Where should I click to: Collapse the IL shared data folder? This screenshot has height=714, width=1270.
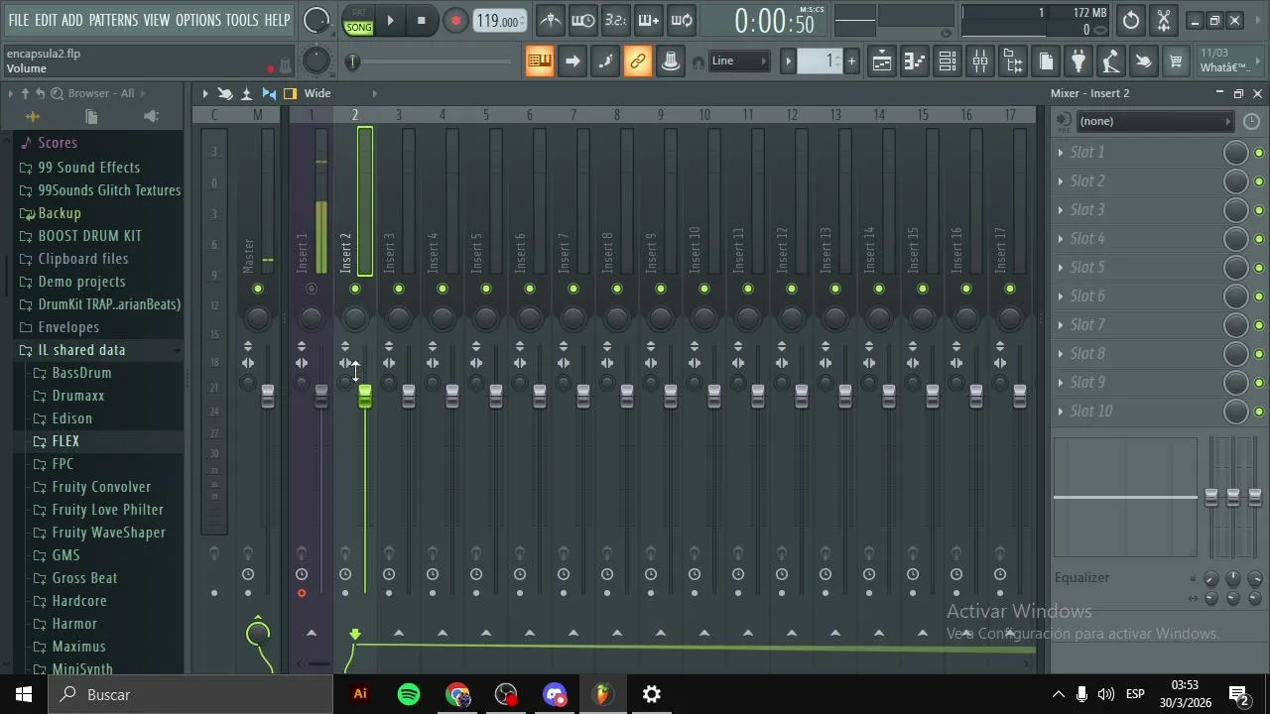tap(81, 350)
